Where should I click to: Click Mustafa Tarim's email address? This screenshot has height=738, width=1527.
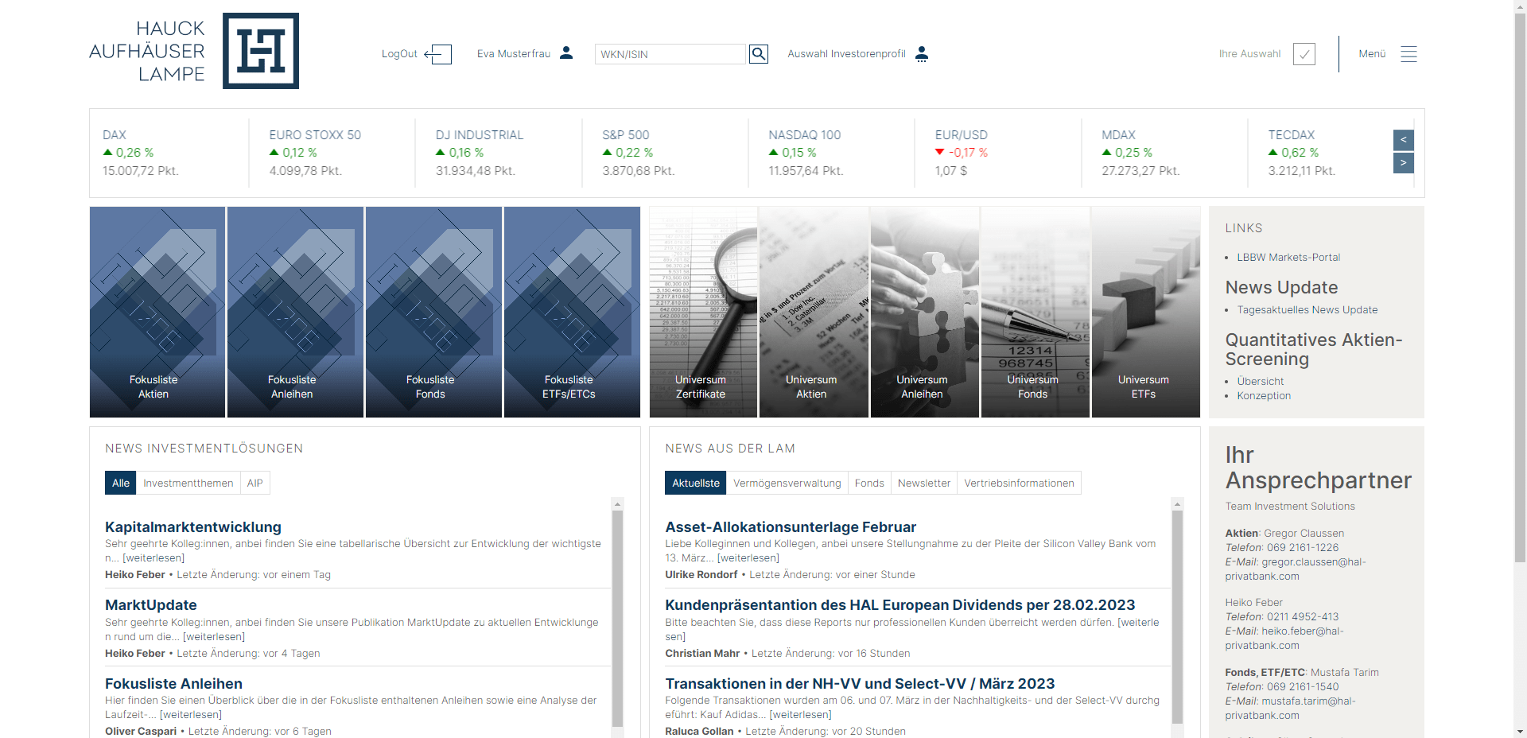1292,709
